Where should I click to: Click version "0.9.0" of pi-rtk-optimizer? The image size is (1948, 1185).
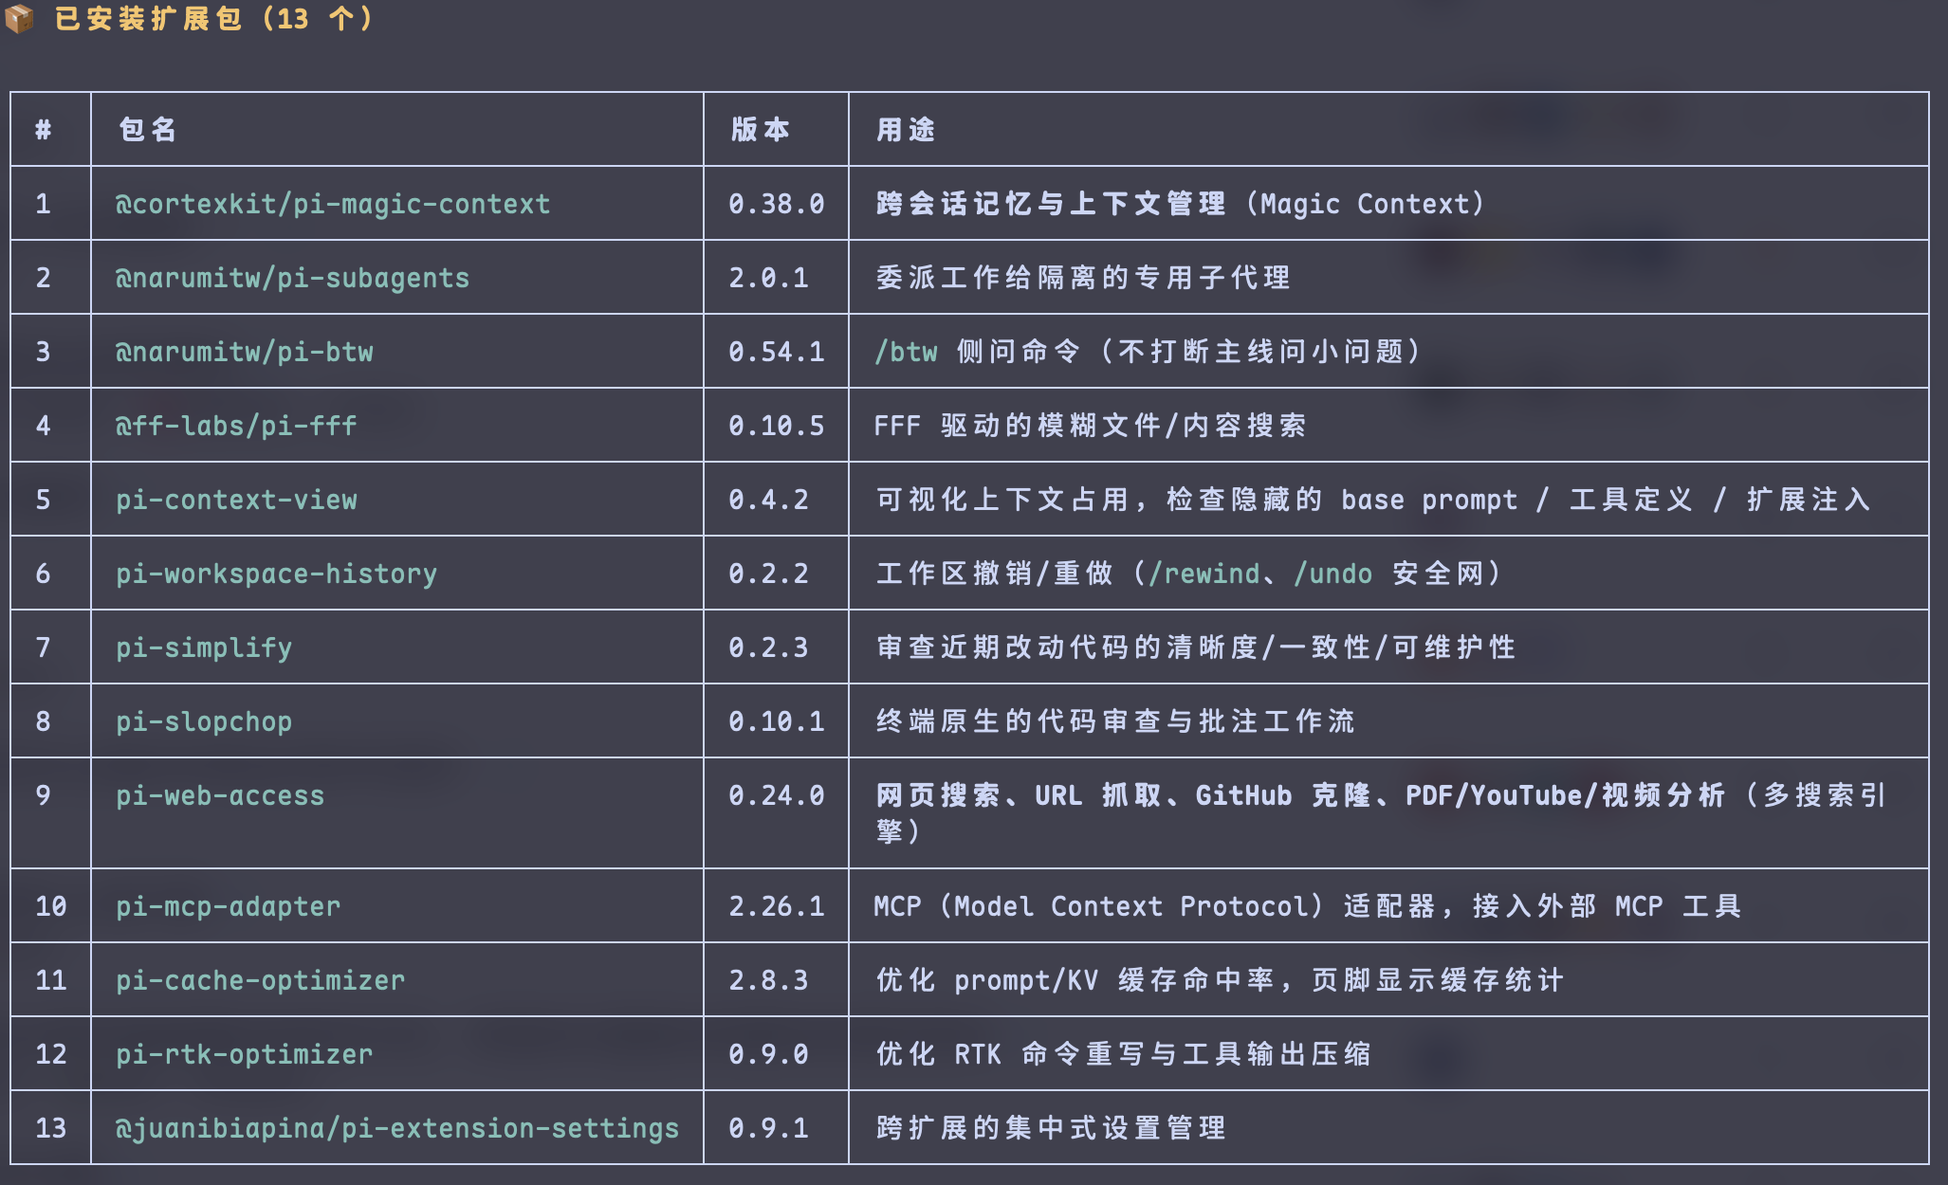pos(768,1054)
